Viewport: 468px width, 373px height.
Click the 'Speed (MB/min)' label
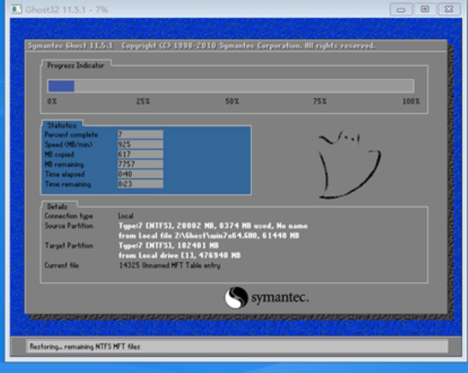coord(68,145)
